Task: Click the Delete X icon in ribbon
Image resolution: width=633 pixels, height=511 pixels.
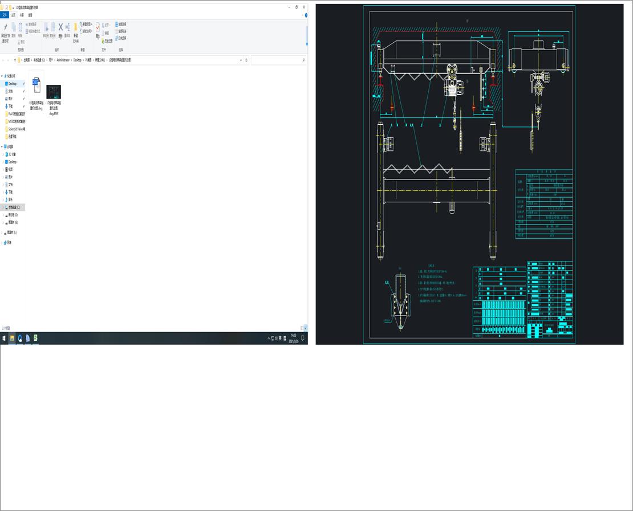Action: [60, 27]
